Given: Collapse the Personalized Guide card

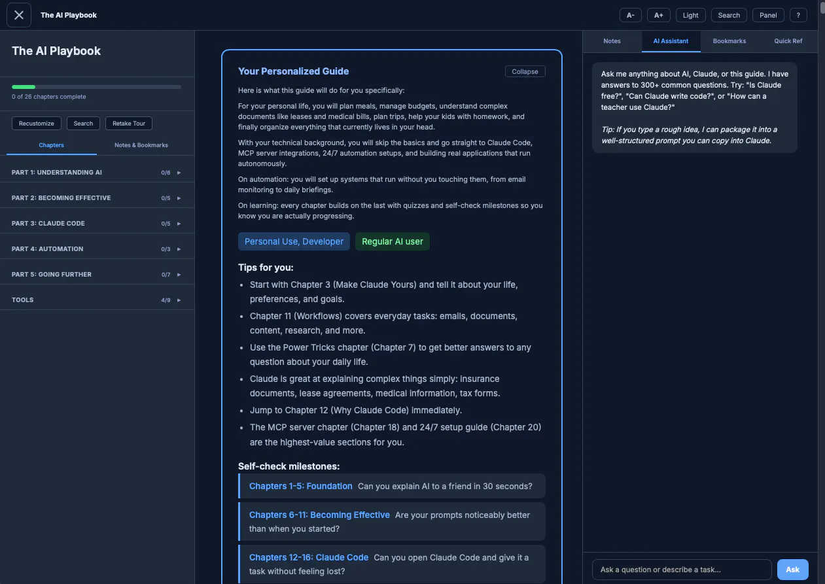Looking at the screenshot, I should (525, 71).
